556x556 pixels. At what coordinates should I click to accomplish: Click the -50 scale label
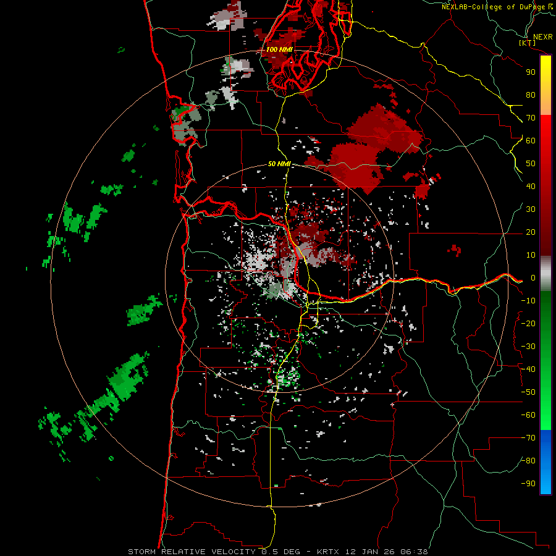tap(528, 392)
